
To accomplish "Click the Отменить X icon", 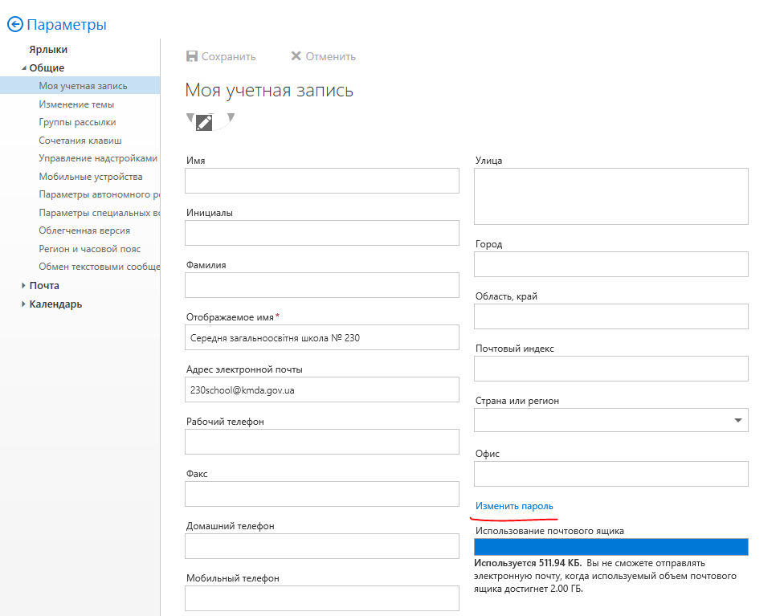I will [x=296, y=56].
